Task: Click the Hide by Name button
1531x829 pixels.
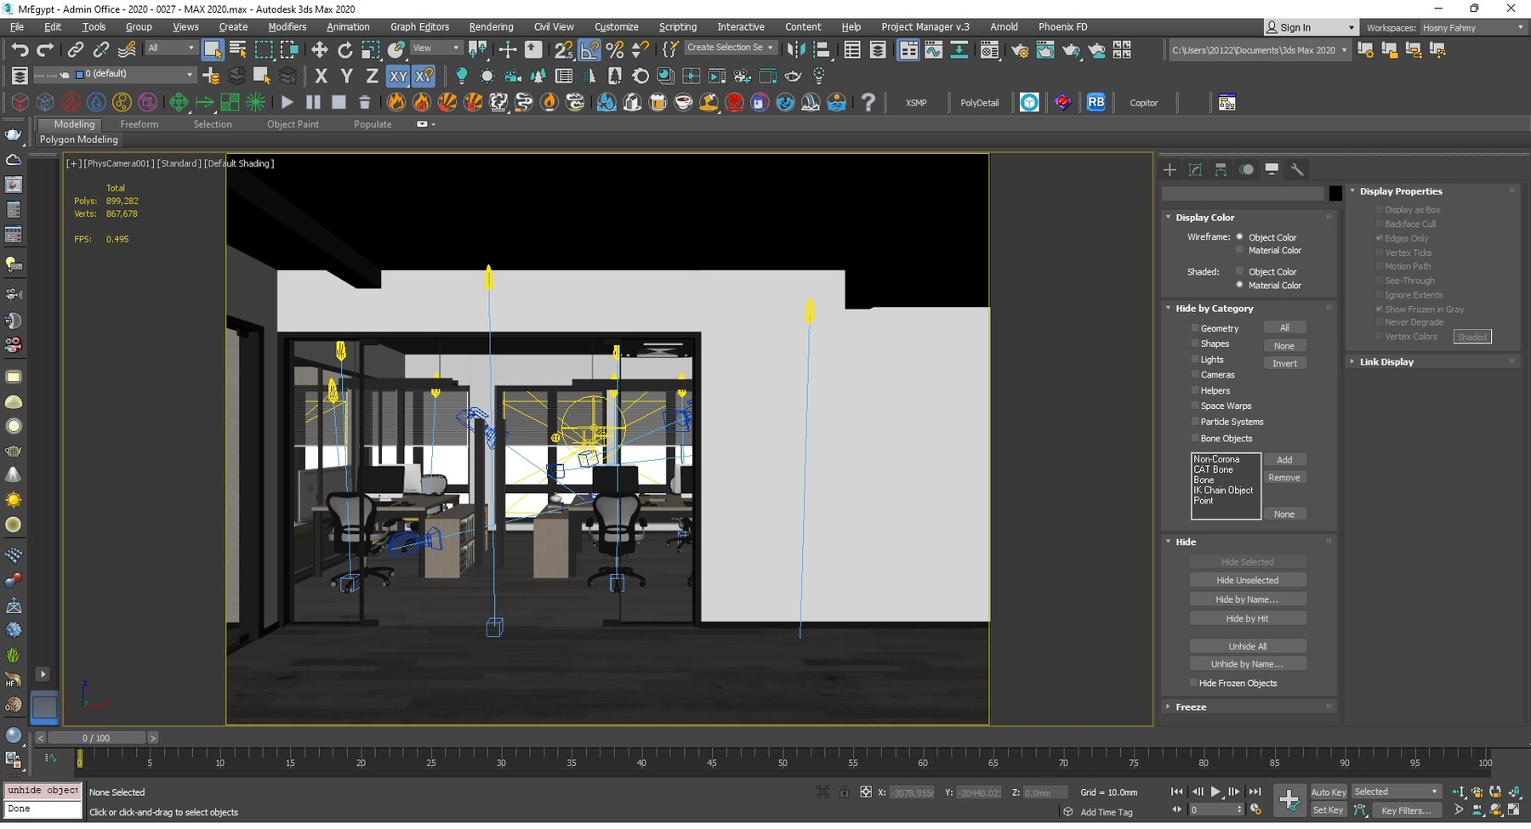Action: 1247,599
